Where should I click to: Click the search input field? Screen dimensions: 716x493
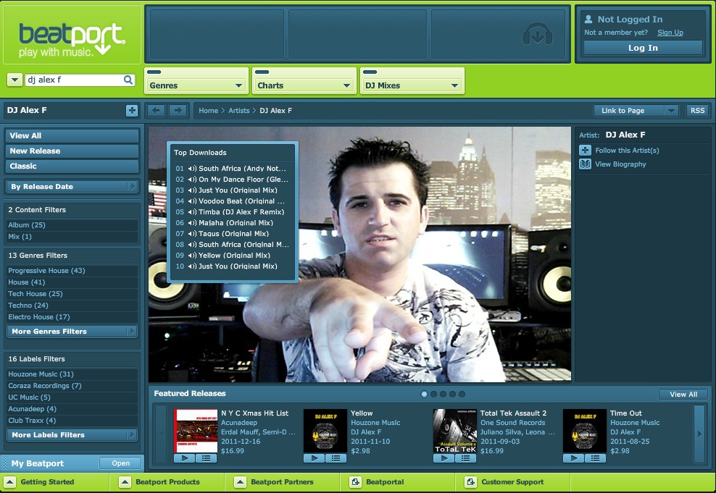(72, 80)
